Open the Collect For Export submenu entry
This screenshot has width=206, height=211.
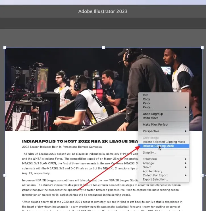(x=164, y=175)
